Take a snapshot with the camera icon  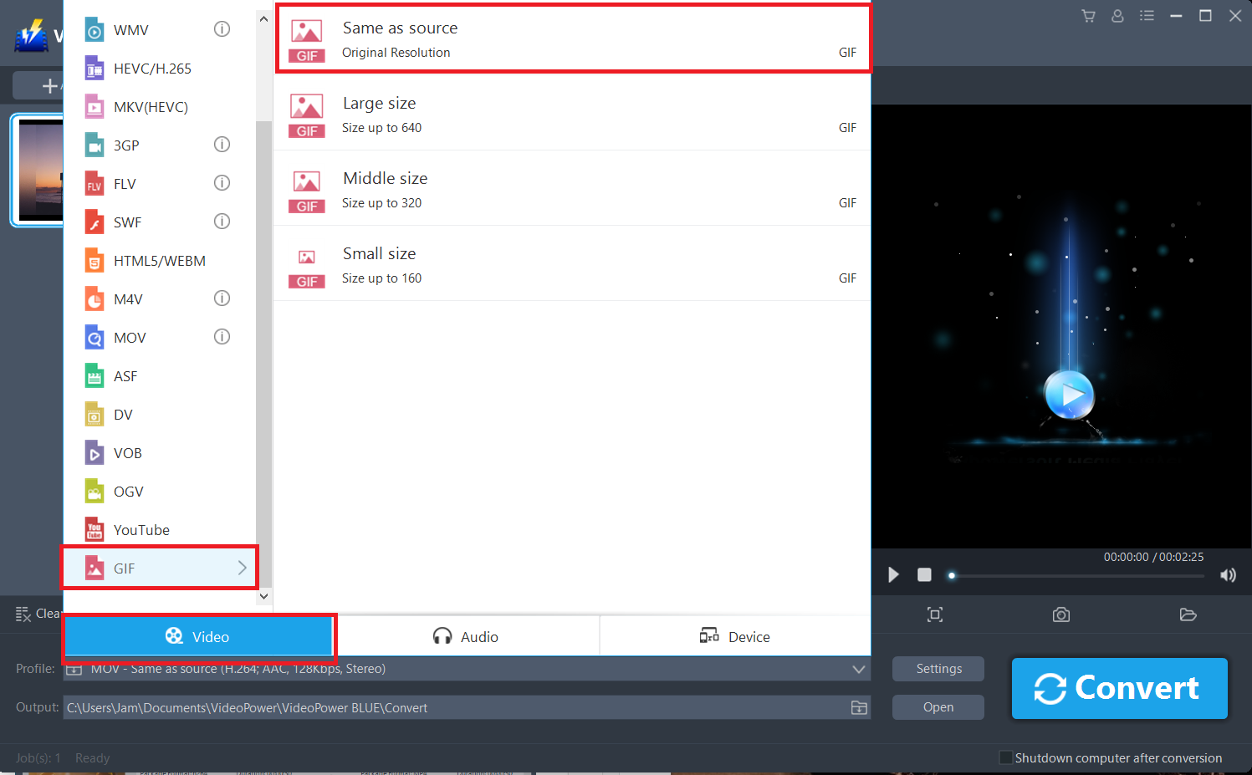(x=1060, y=614)
